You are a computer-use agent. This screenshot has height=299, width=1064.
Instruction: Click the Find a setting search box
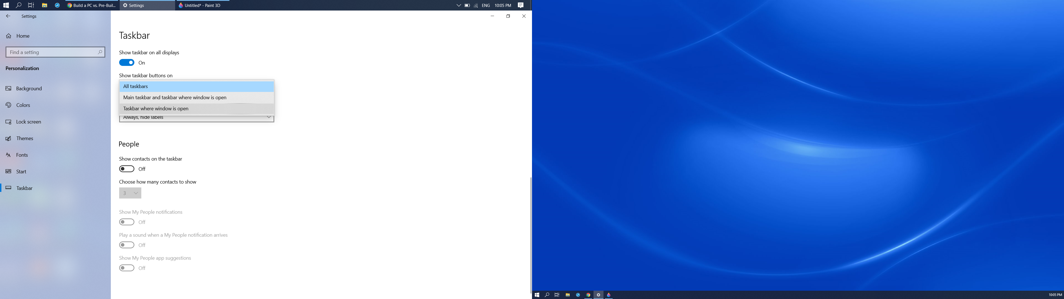55,52
